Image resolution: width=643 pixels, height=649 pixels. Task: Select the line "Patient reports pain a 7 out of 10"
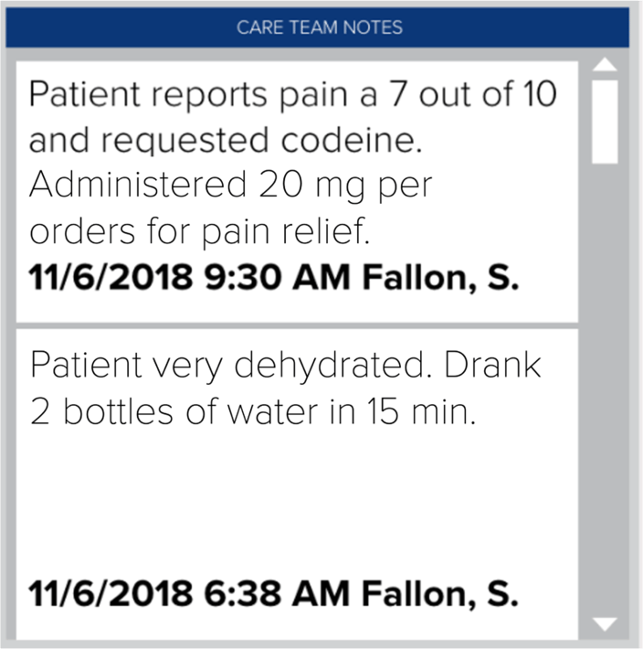point(292,95)
